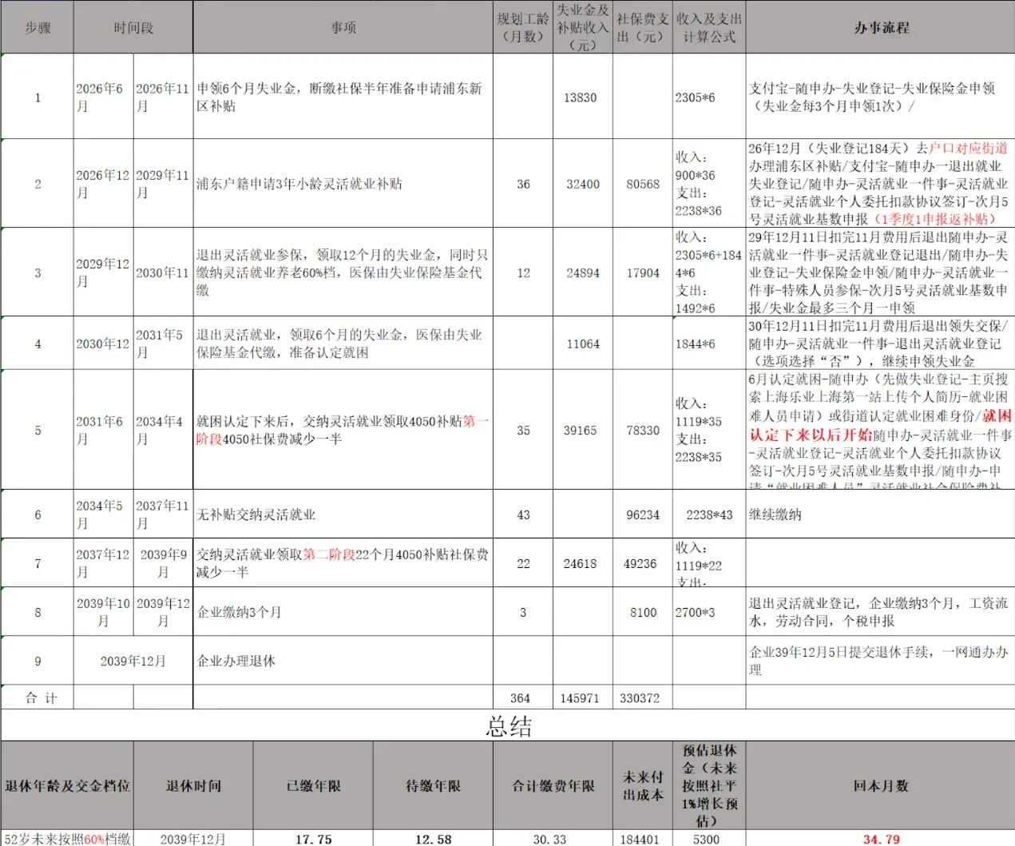Click the total income cell 145971
The width and height of the screenshot is (1015, 846).
pos(582,697)
